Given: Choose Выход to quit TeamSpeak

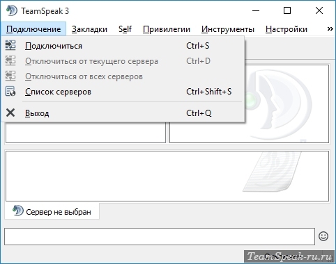Looking at the screenshot, I should (x=123, y=113).
